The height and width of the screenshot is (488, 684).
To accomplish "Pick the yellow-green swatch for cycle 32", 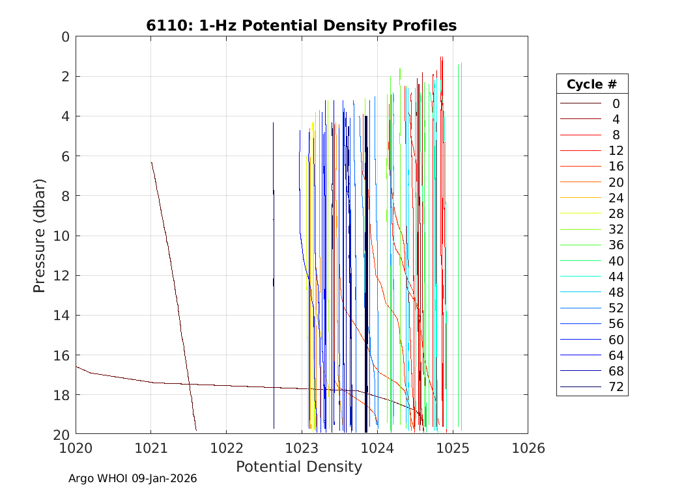I will [x=580, y=229].
